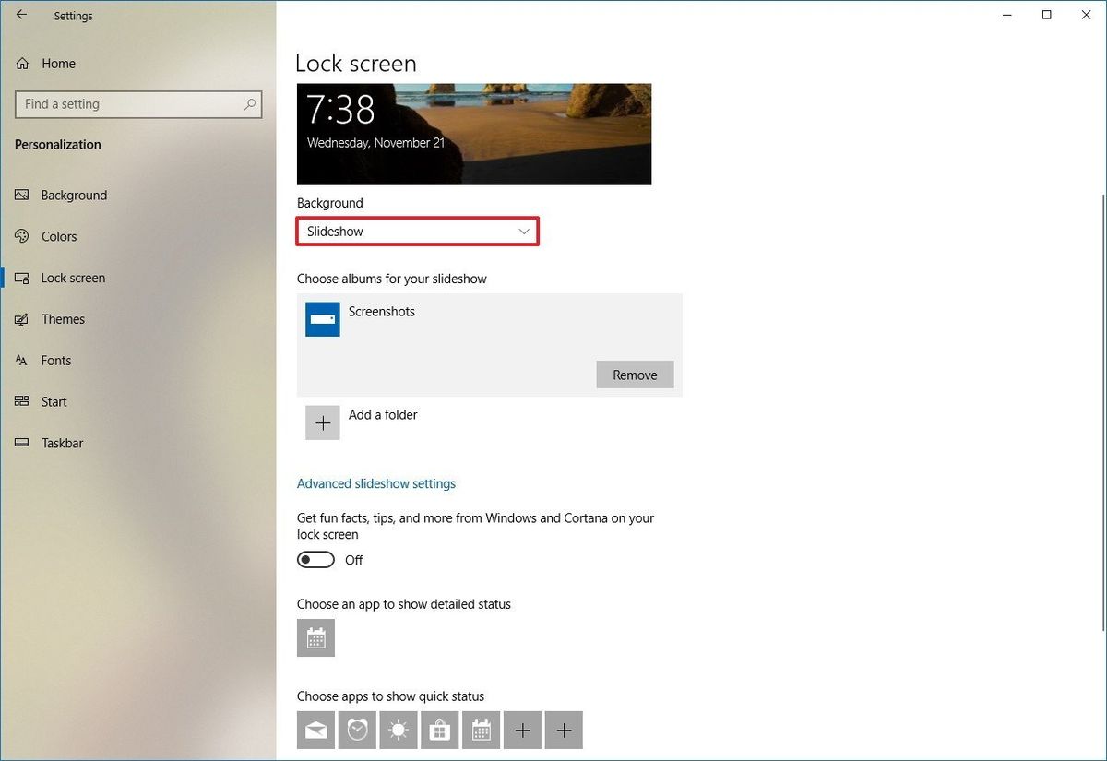The height and width of the screenshot is (761, 1107).
Task: Remove the Screenshots album
Action: pos(635,375)
